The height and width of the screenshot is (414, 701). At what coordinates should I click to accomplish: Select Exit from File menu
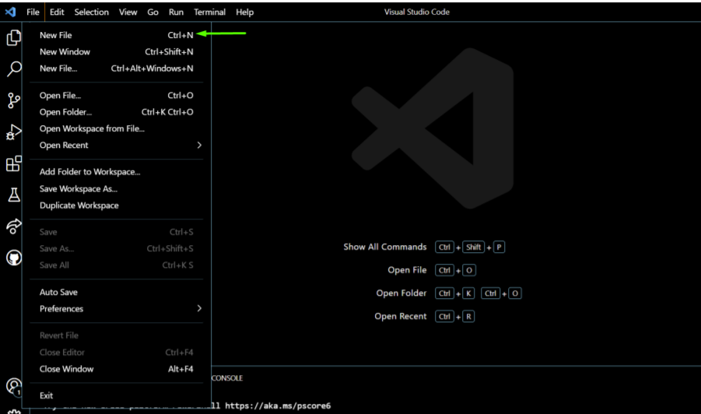pos(116,395)
